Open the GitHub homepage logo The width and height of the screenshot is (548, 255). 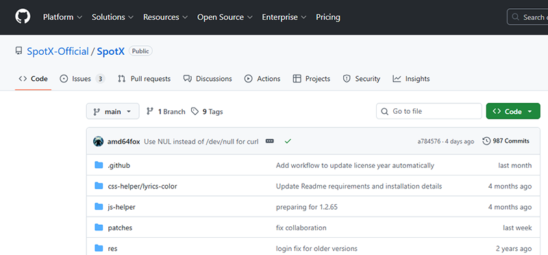[x=23, y=16]
